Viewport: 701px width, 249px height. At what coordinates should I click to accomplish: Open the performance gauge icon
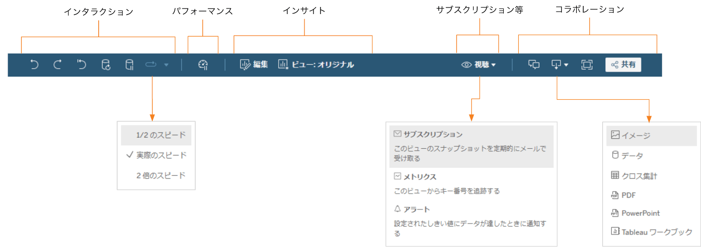pos(203,64)
